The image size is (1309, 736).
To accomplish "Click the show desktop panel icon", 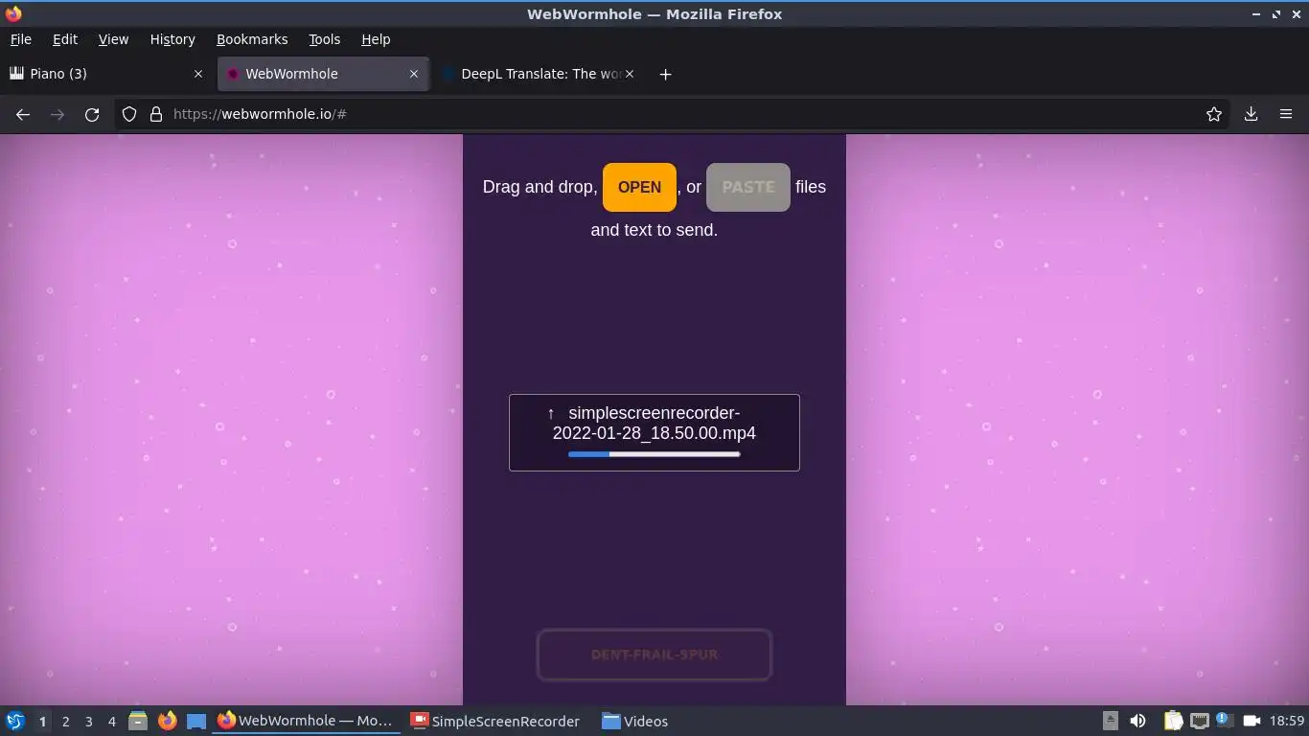I will (x=196, y=721).
